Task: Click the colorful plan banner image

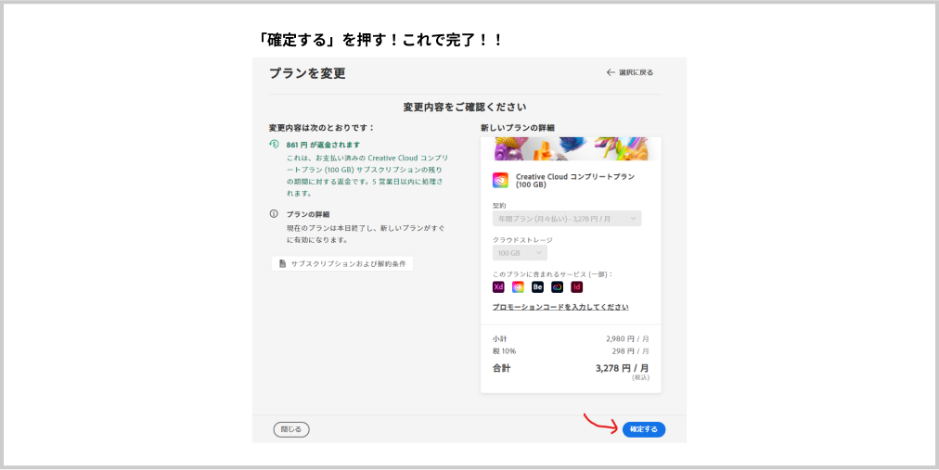Action: (x=571, y=149)
